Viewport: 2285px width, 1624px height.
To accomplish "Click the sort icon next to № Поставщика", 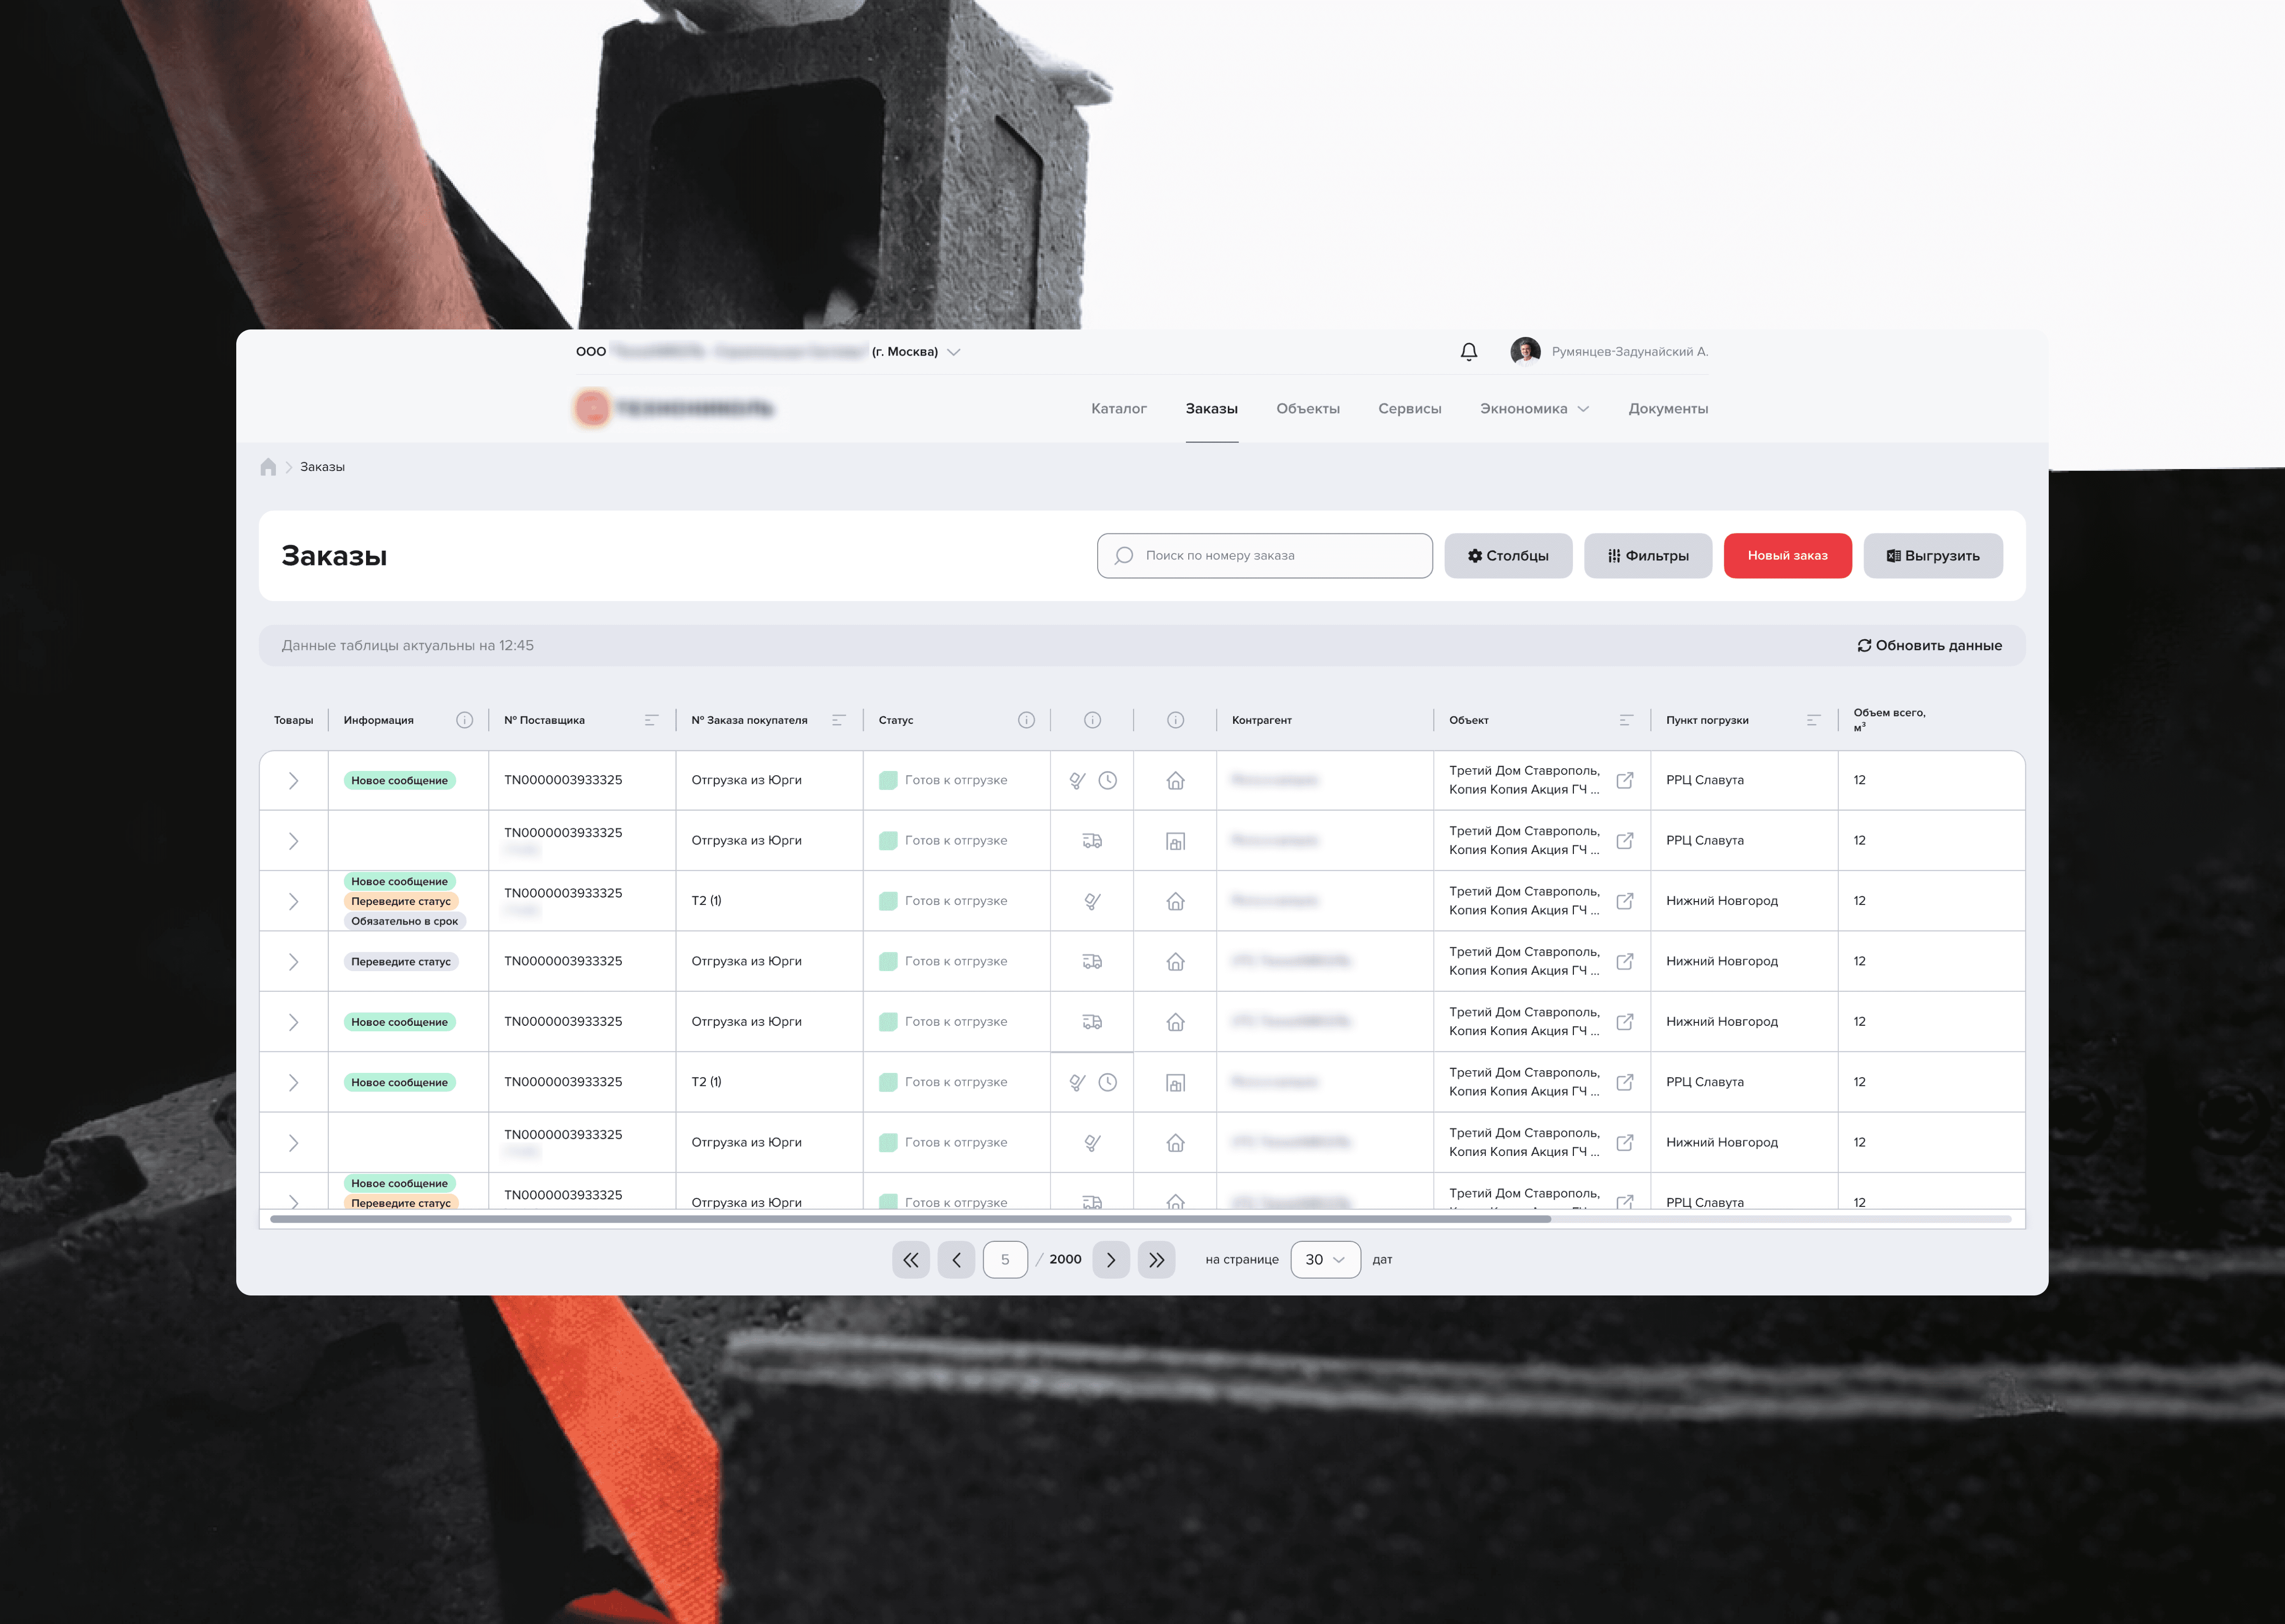I will [651, 720].
